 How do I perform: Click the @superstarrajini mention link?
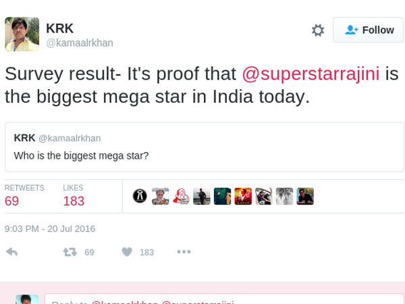(310, 74)
